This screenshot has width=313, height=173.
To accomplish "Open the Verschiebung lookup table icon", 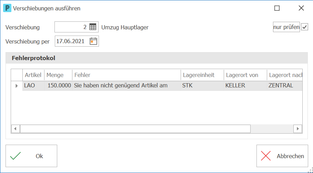I will coord(93,27).
